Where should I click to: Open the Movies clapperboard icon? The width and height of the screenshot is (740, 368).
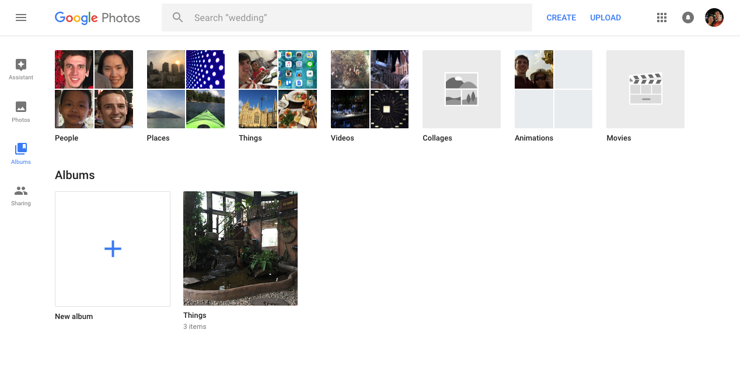tap(645, 89)
